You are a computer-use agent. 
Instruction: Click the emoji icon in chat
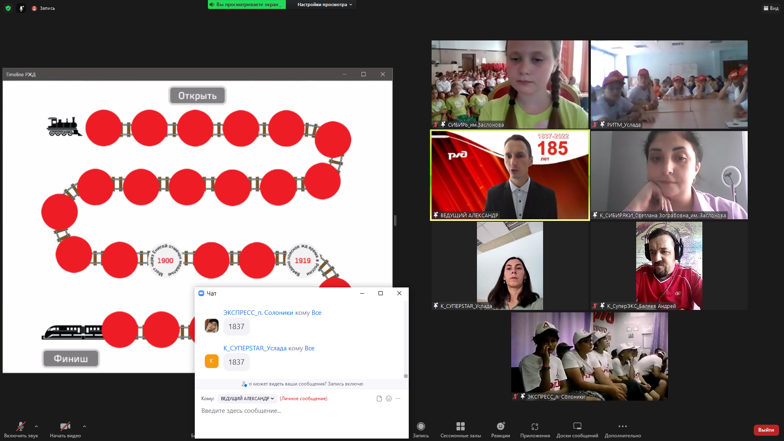[389, 399]
